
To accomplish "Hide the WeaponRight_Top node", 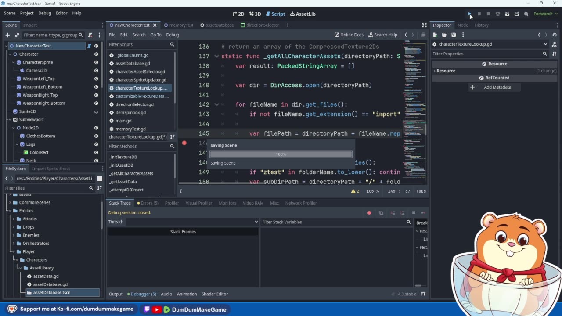I will [x=96, y=95].
